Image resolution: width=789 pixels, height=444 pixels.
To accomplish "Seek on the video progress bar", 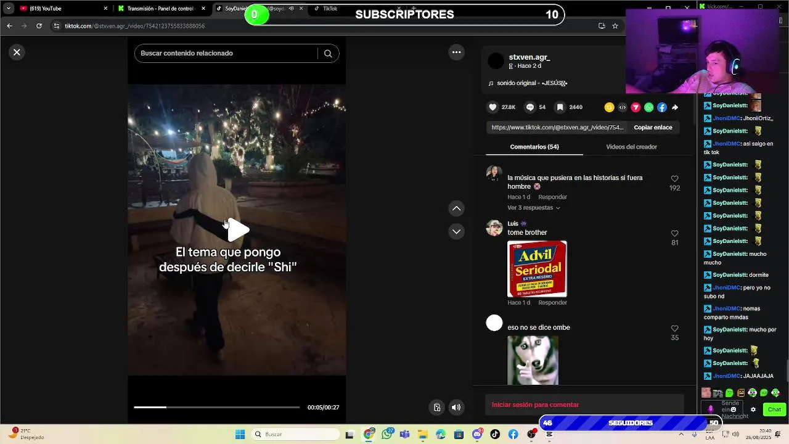I will [x=216, y=407].
